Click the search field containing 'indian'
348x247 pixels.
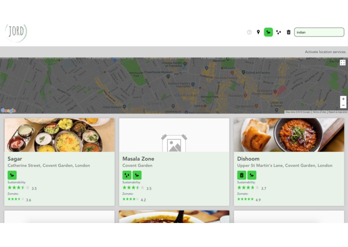(319, 32)
